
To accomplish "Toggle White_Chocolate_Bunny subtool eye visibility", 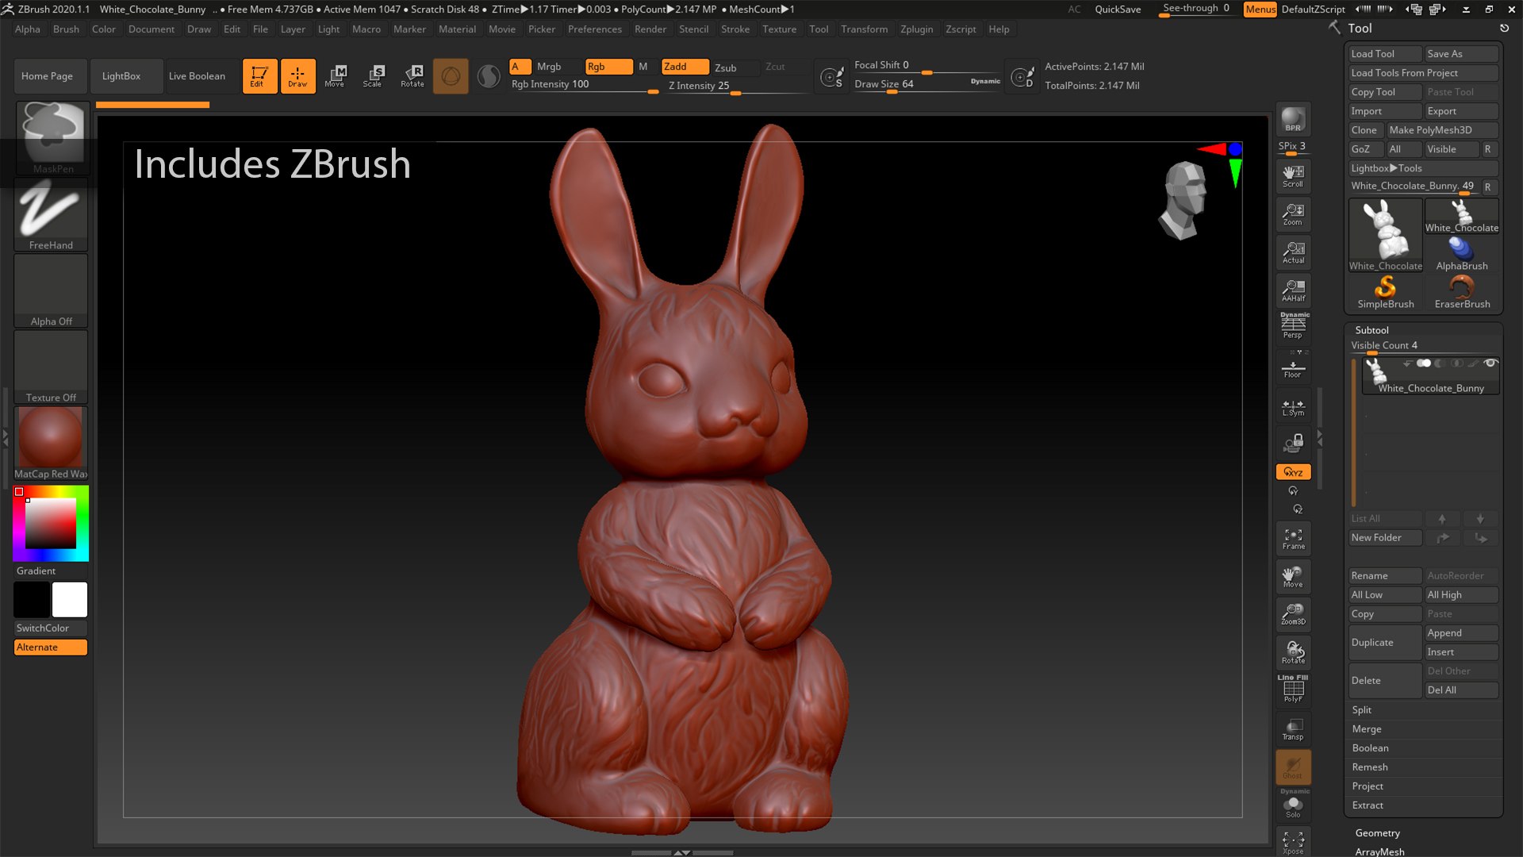I will pos(1490,363).
